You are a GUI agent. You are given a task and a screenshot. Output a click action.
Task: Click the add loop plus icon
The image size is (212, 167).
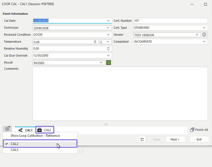coord(7,129)
